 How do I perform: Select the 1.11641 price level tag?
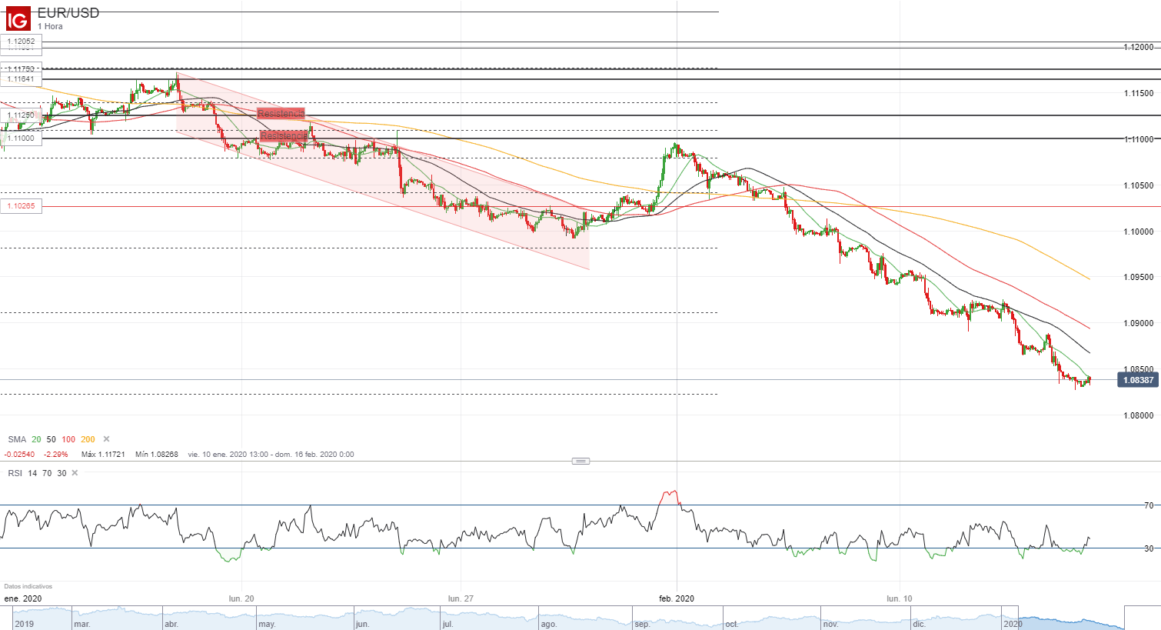22,78
